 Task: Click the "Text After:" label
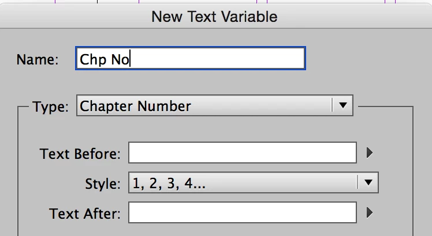point(85,214)
